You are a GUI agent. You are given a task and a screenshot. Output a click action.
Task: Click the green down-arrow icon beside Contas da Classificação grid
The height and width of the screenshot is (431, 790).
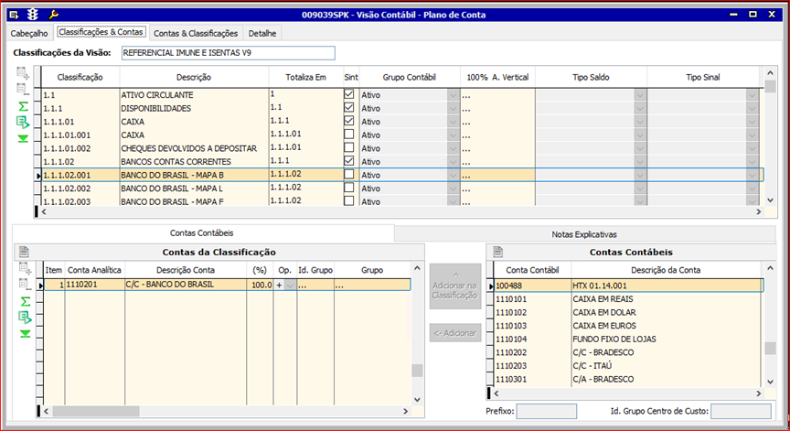coord(25,333)
